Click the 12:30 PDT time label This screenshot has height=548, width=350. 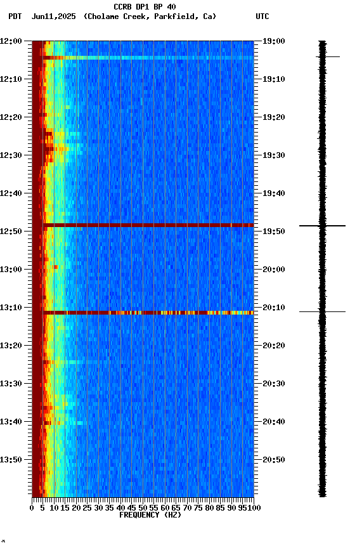[11, 155]
